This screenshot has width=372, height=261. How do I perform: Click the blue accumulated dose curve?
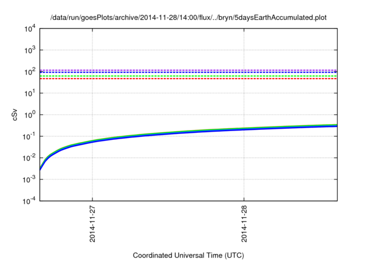click(x=188, y=133)
